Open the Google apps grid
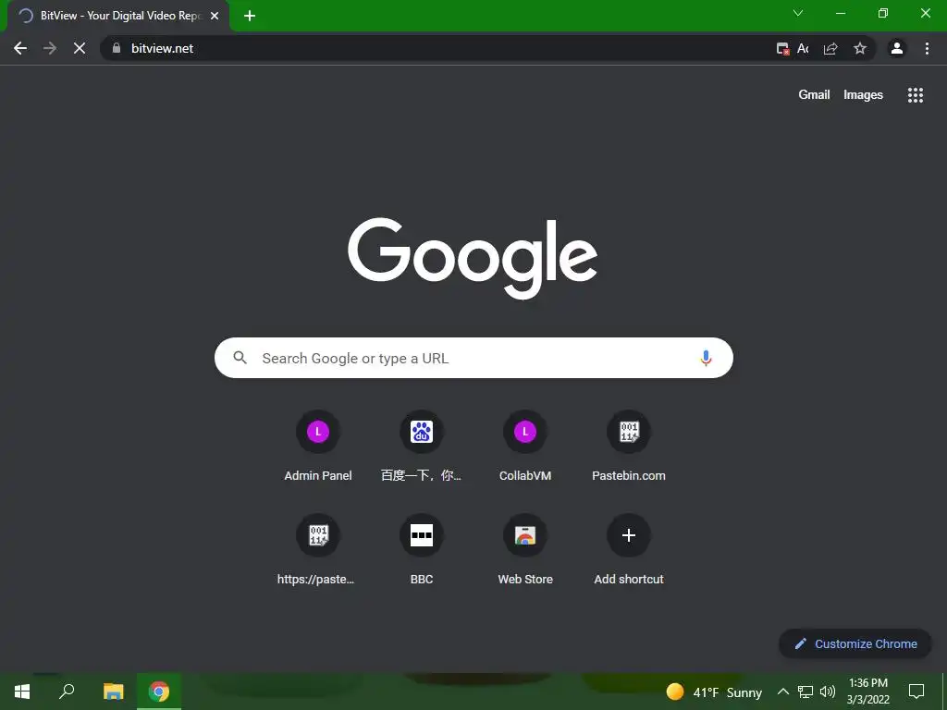The width and height of the screenshot is (947, 710). point(915,95)
